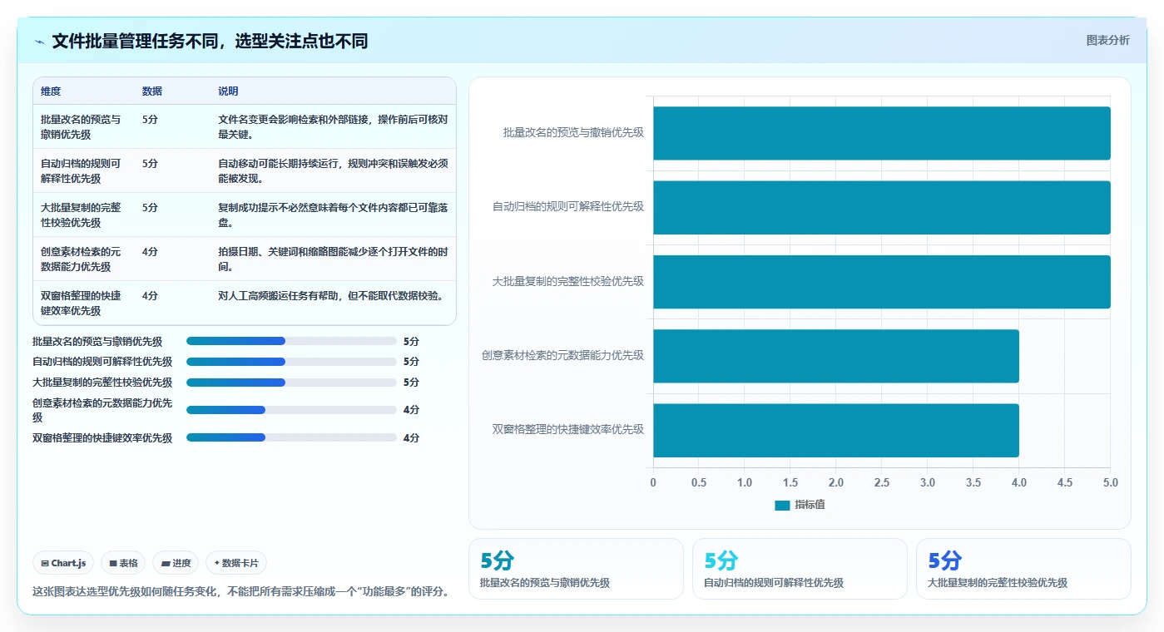Open the 自动归档的规则可解释性优先级 data card
This screenshot has height=632, width=1164.
coord(800,569)
